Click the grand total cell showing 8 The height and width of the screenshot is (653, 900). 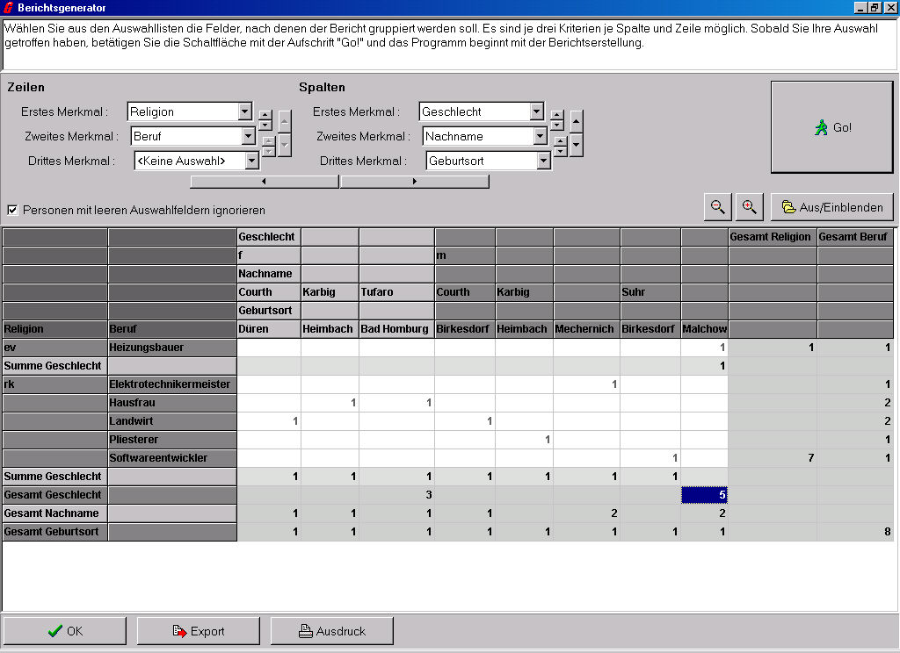pyautogui.click(x=855, y=532)
